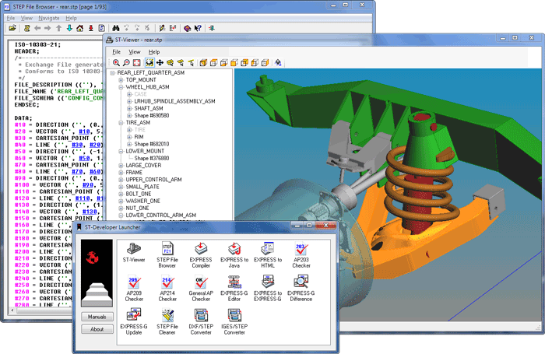Click Zoom Out magnifier in ST-Viewer toolbar
545x354 pixels.
point(126,62)
